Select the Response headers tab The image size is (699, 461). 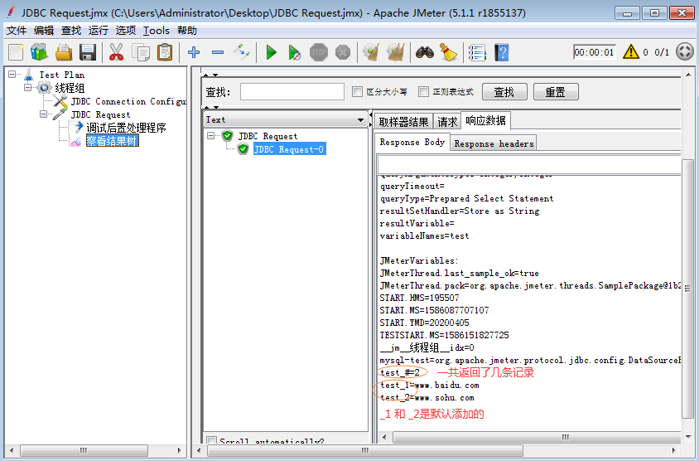point(494,143)
